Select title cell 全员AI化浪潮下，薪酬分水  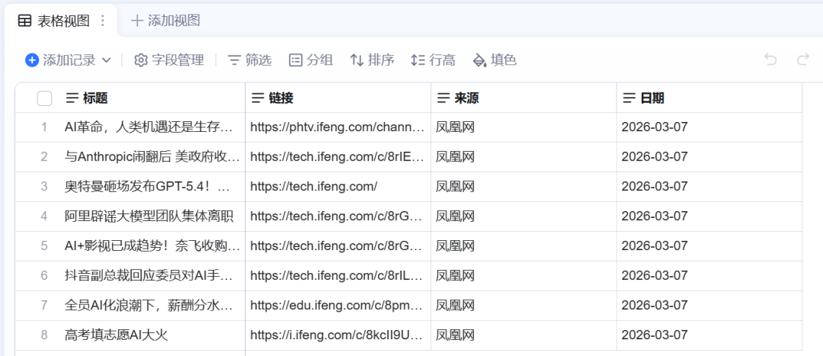[x=152, y=305]
